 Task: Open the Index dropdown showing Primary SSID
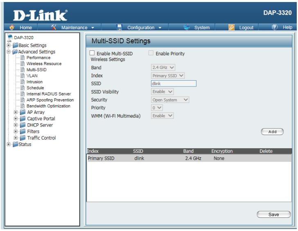coord(168,76)
